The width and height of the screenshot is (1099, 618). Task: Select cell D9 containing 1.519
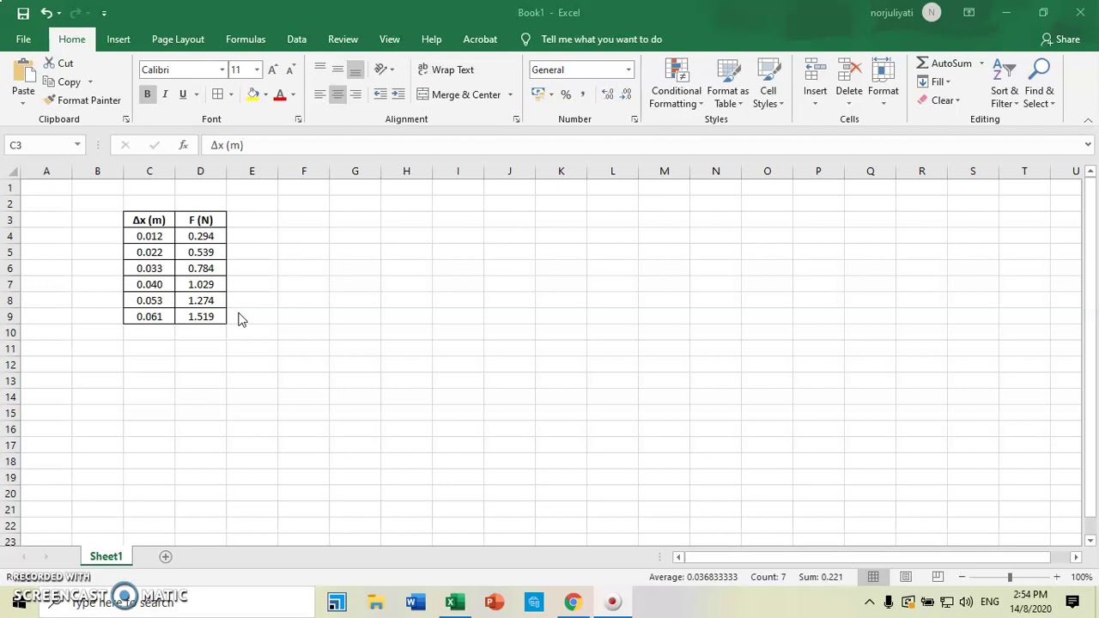(x=201, y=317)
